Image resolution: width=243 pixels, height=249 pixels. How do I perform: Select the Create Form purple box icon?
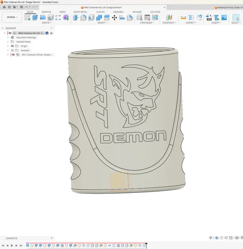pyautogui.click(x=66, y=18)
